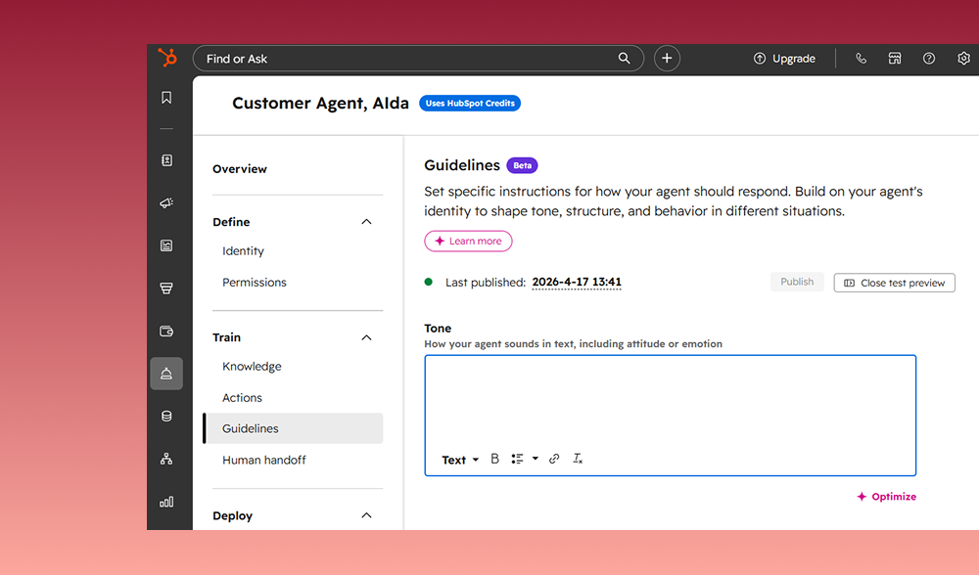Open the Knowledge page
The height and width of the screenshot is (575, 979).
coord(252,366)
